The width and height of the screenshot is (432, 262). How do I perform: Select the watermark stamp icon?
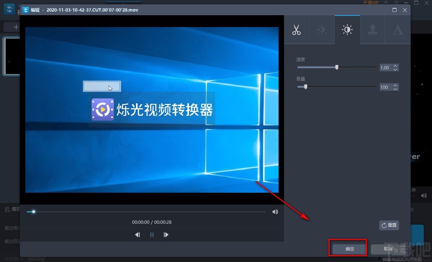(x=372, y=30)
